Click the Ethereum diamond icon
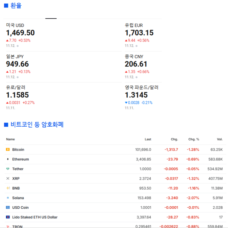Image resolution: width=228 pixels, height=228 pixels. 8,159
